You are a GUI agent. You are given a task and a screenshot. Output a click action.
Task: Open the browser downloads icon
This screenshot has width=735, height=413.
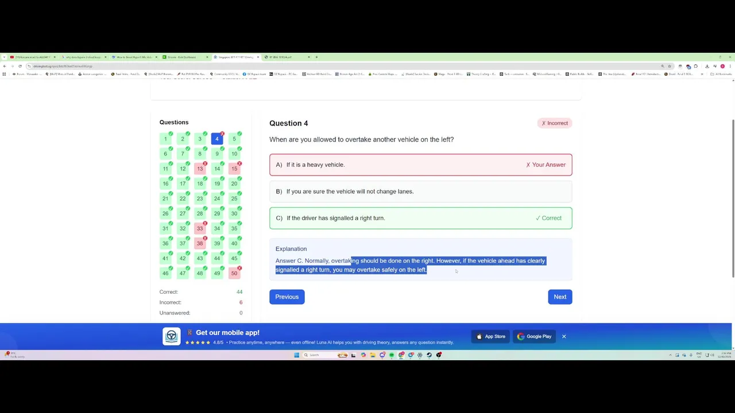707,66
